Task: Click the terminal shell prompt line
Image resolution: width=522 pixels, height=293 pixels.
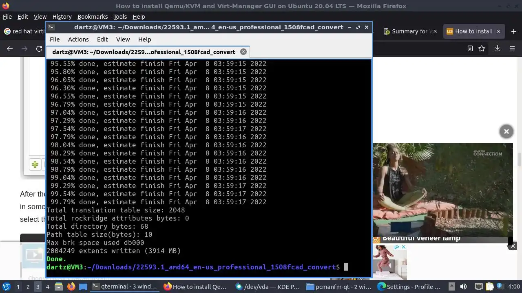Action: point(197,267)
